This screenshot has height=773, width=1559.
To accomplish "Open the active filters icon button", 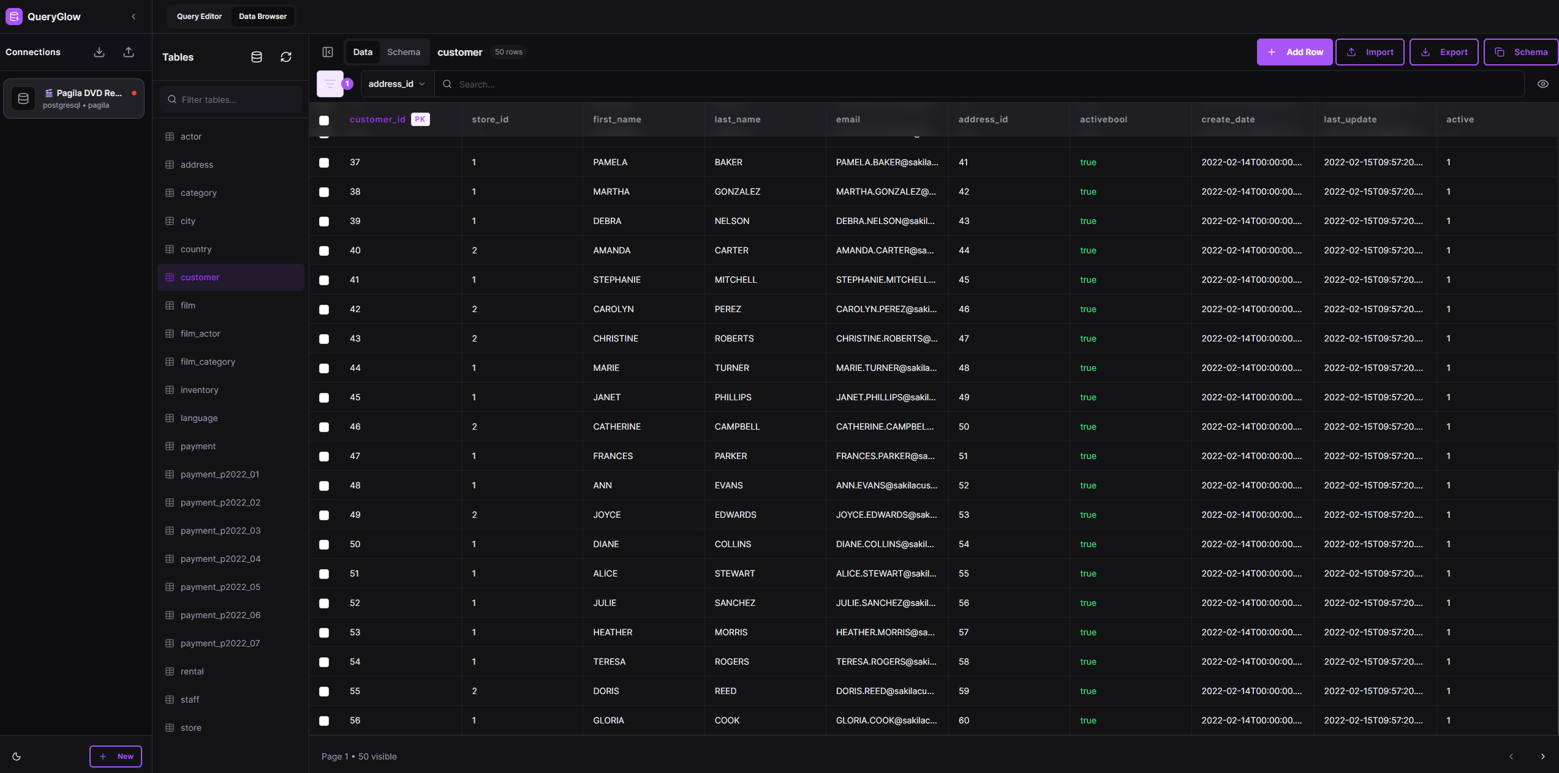I will (330, 84).
